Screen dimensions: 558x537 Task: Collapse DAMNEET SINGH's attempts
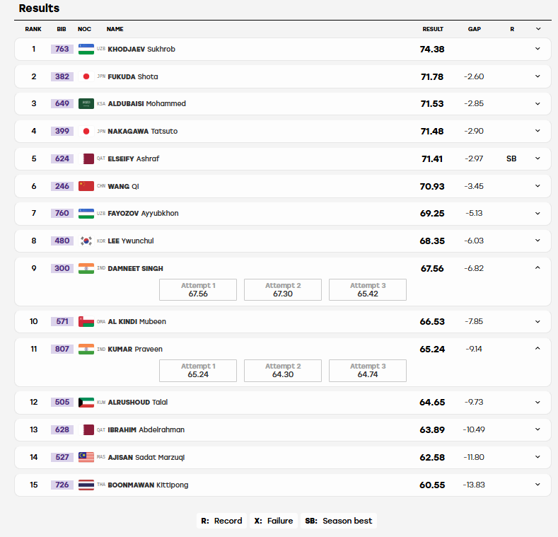537,267
